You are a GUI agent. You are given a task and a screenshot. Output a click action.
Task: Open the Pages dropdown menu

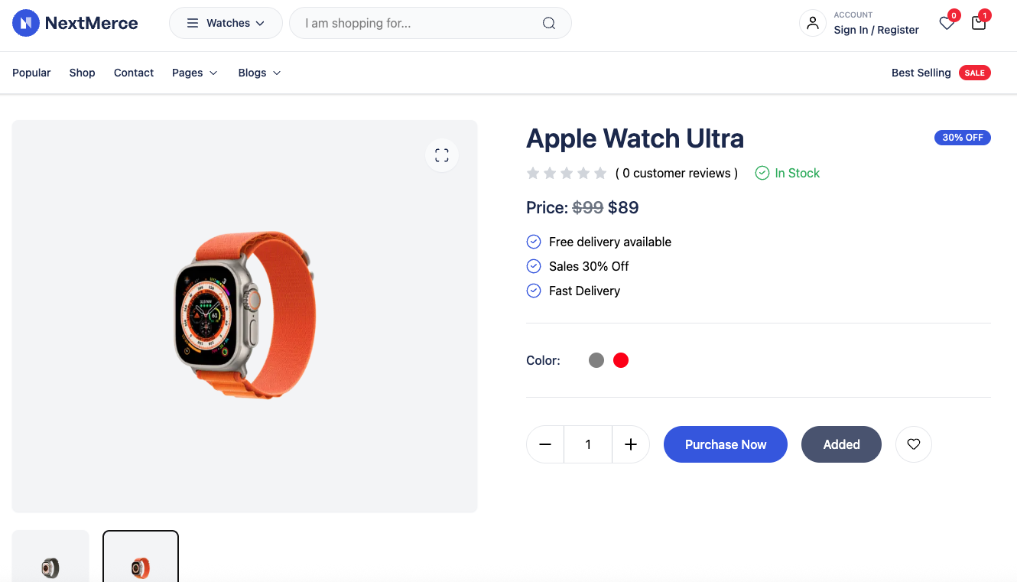[x=194, y=73]
